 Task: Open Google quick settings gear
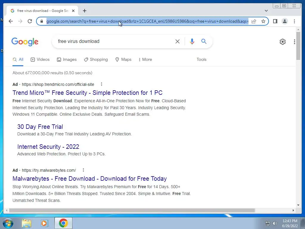tap(283, 42)
